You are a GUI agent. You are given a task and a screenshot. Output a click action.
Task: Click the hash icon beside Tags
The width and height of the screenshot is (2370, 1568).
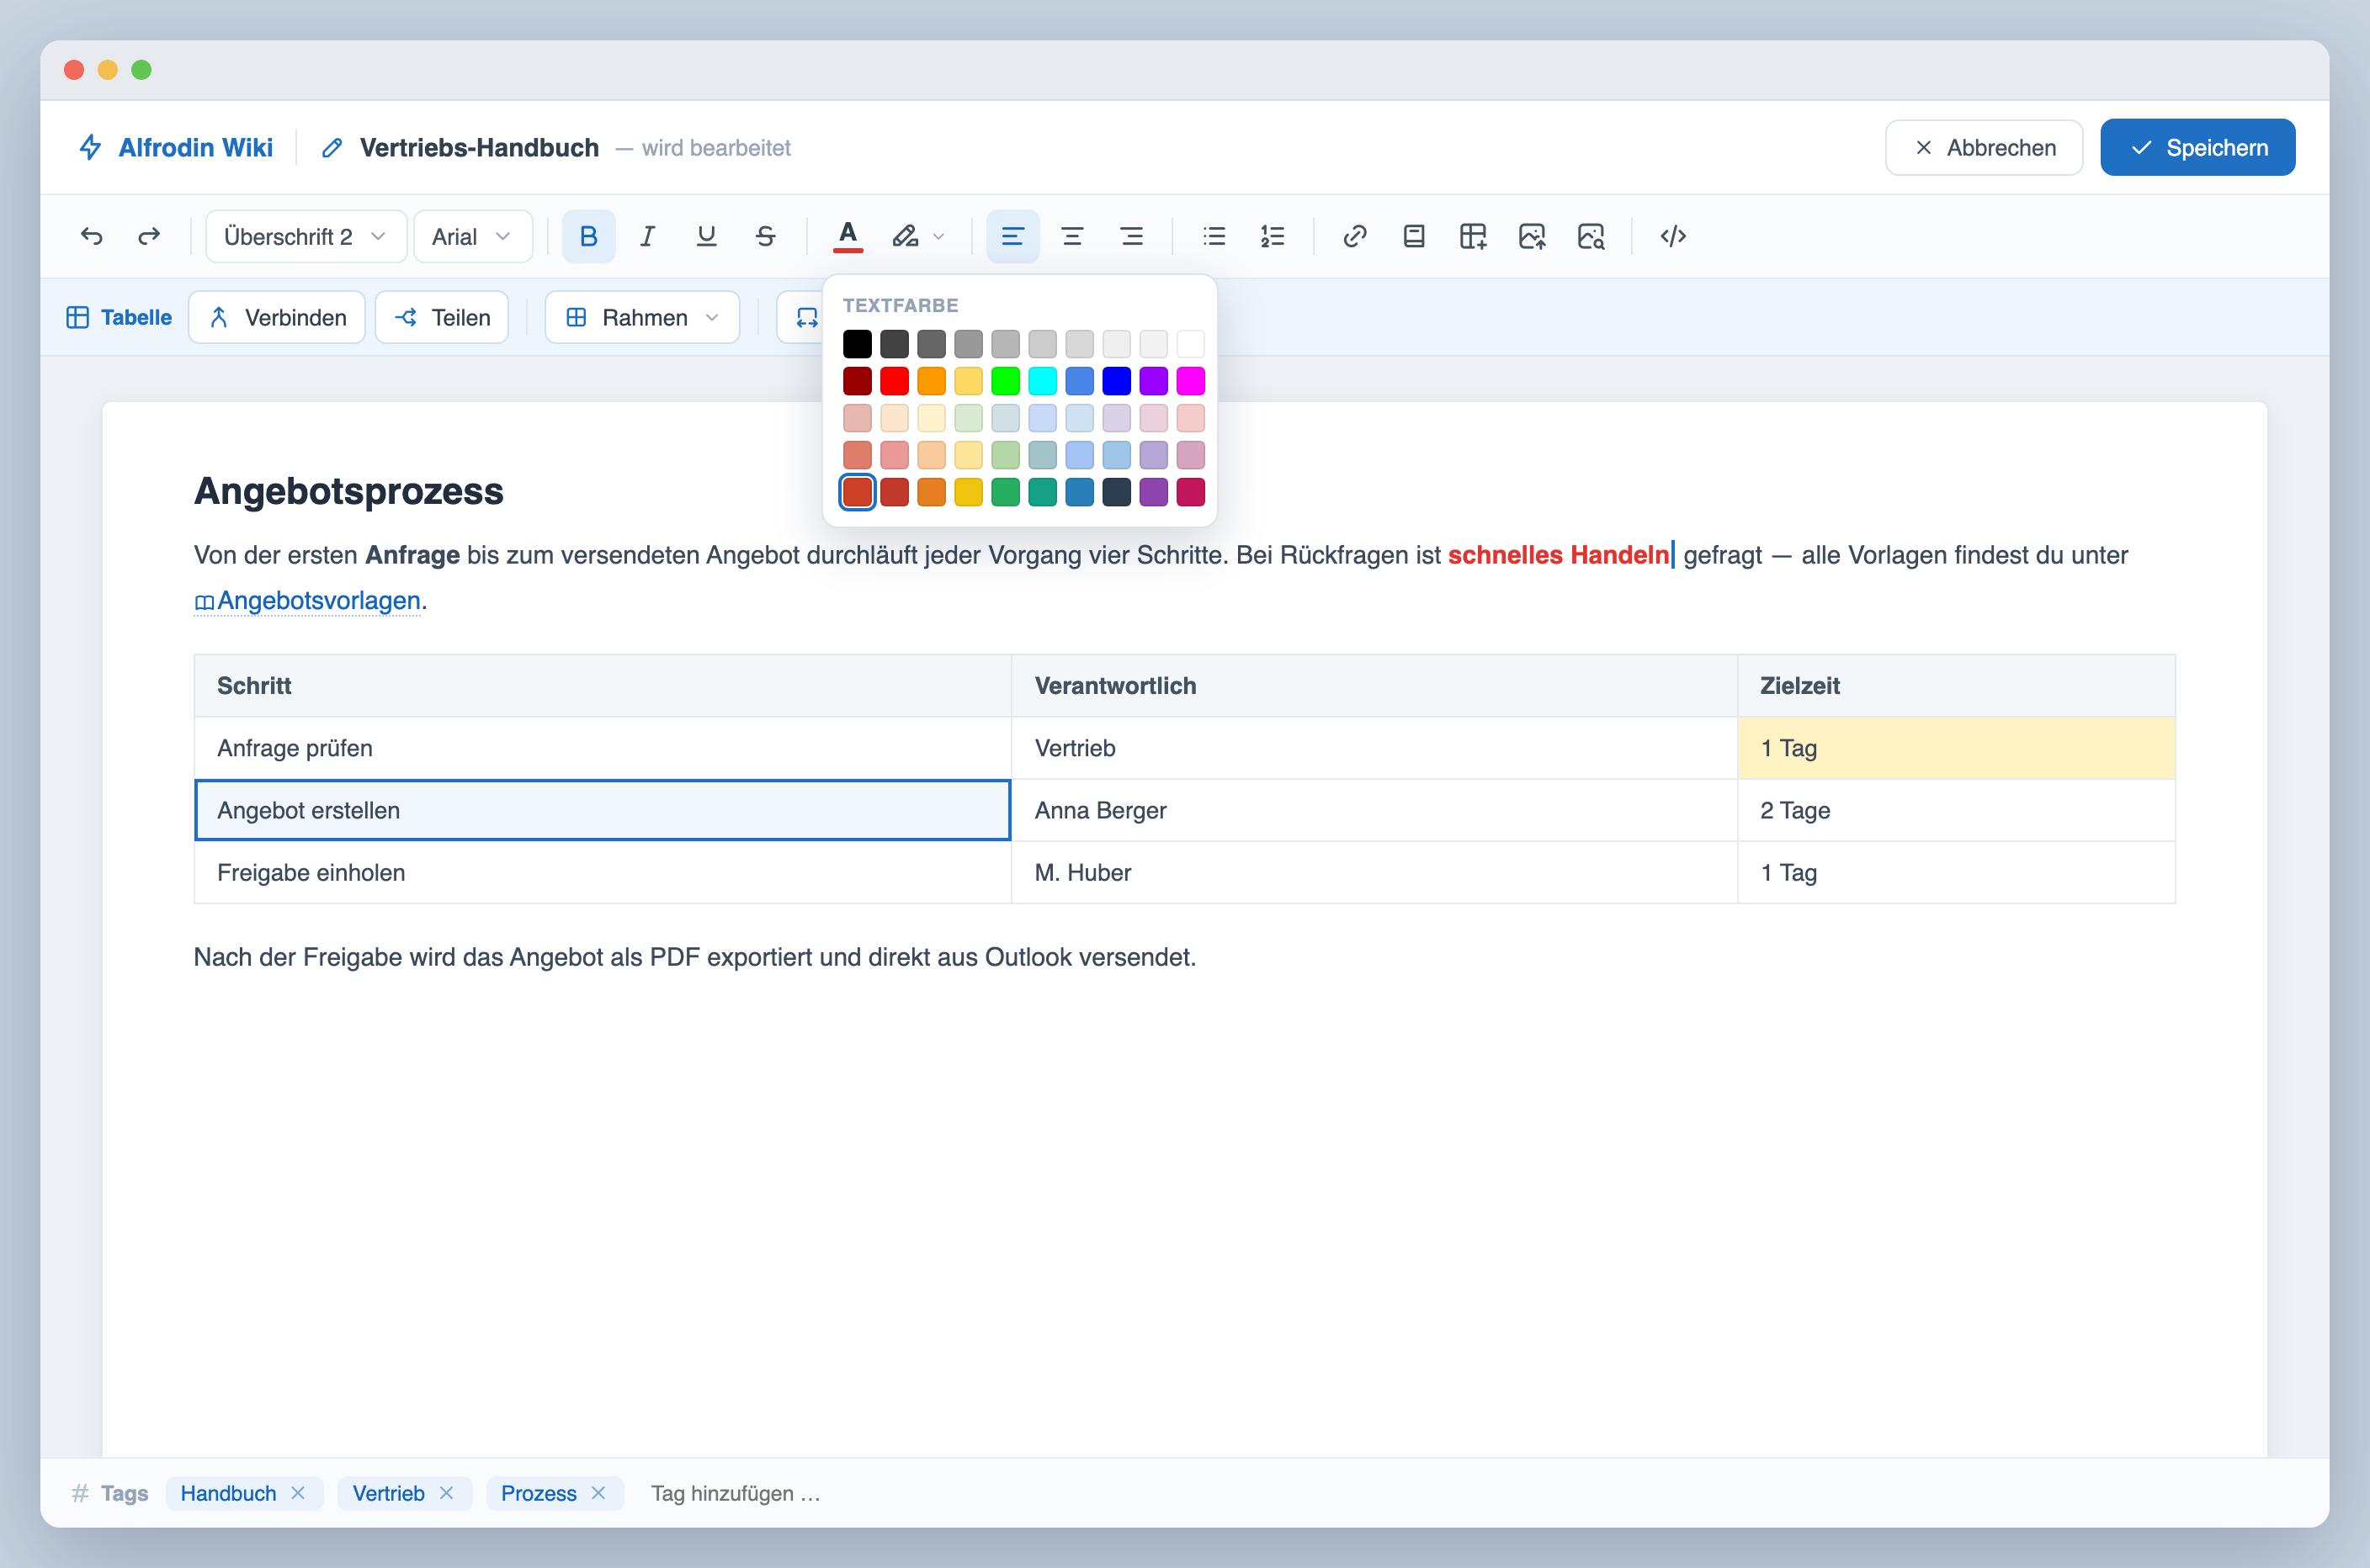80,1493
